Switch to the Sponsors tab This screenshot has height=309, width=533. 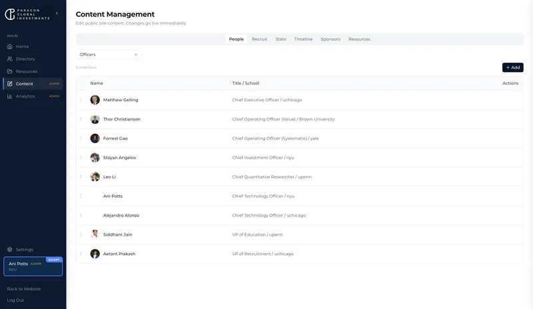330,39
